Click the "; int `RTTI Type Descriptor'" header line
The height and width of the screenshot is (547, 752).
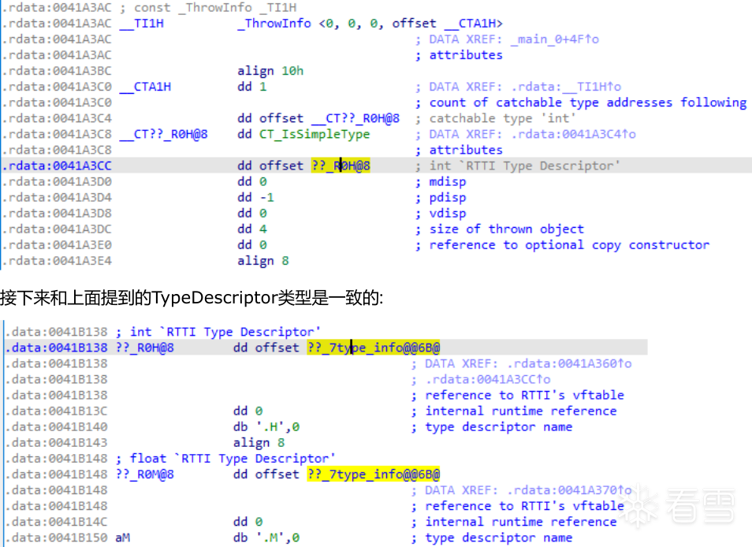coord(218,332)
